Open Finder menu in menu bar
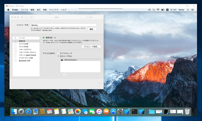This screenshot has width=202, height=121. [15, 10]
